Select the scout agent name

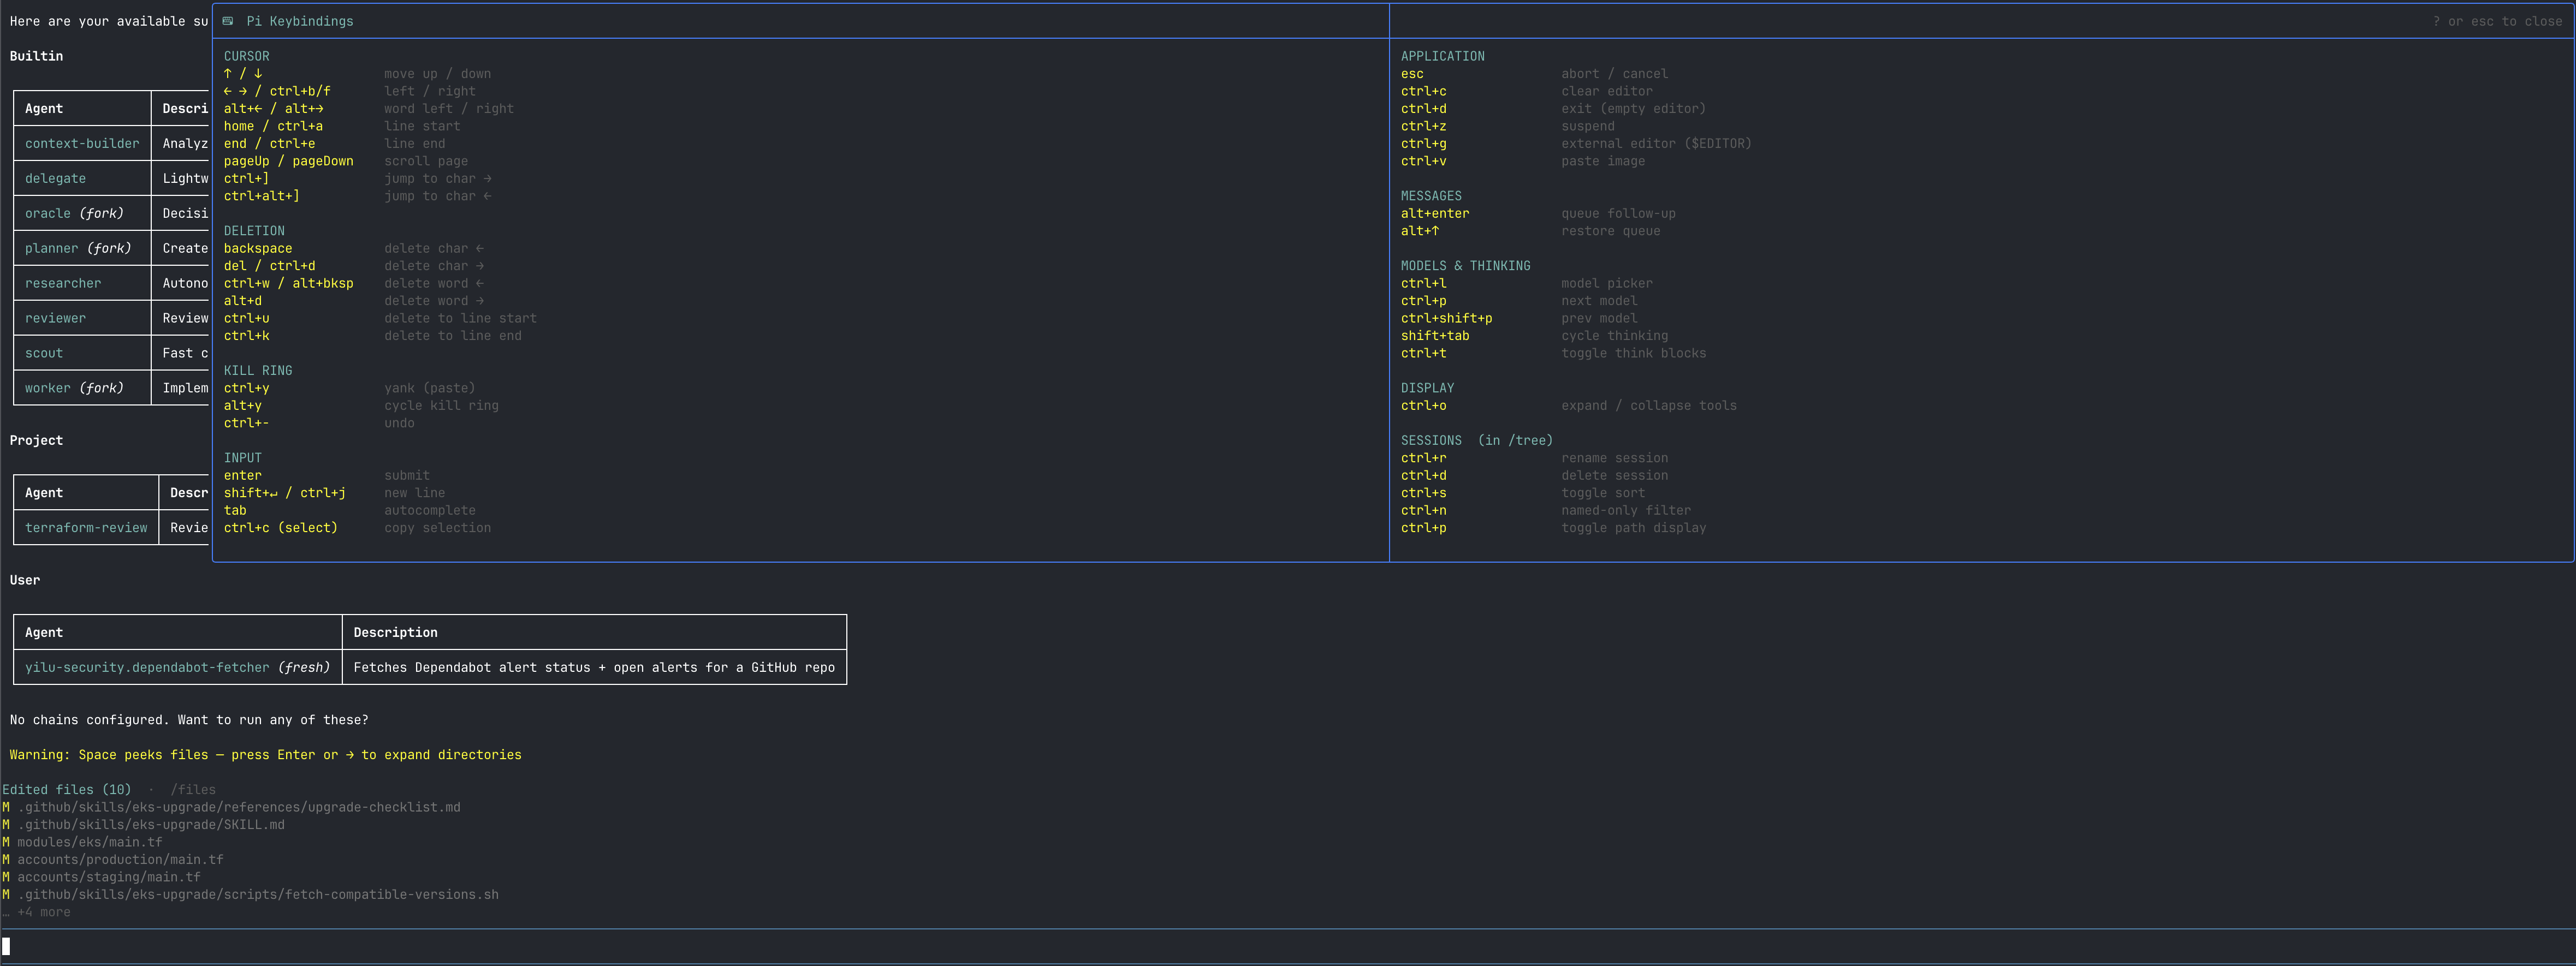[x=44, y=353]
